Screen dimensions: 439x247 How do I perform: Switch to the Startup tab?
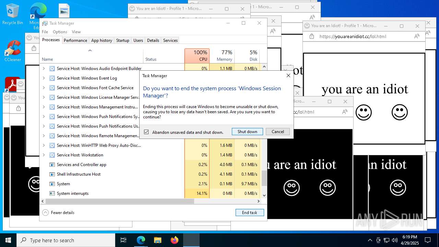pyautogui.click(x=122, y=40)
